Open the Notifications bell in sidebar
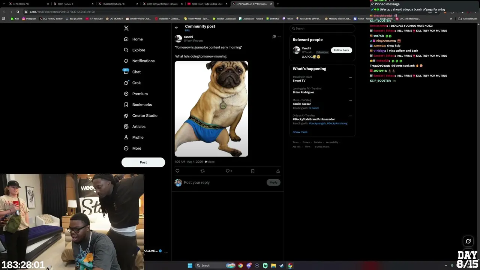The image size is (480, 270). pos(126,61)
